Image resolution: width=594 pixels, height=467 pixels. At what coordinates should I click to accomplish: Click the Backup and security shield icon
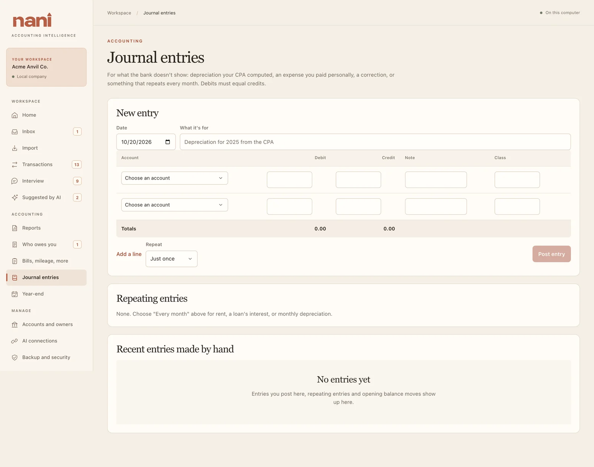(x=14, y=358)
